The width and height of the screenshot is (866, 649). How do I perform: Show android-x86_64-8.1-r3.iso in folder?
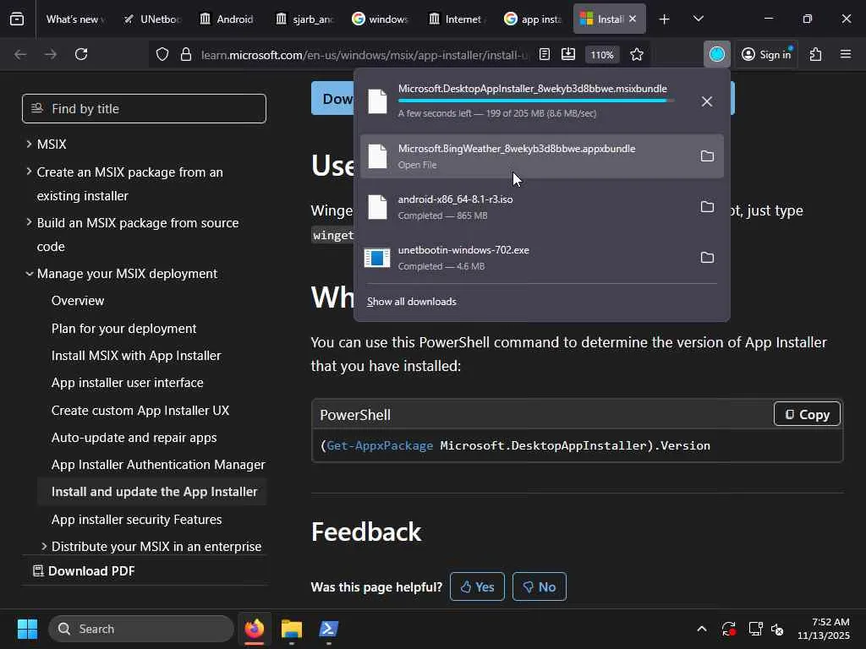click(x=707, y=207)
